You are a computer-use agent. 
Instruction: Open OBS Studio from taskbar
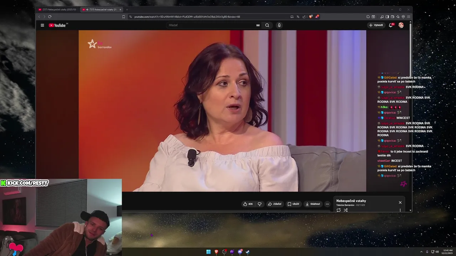tap(224, 252)
